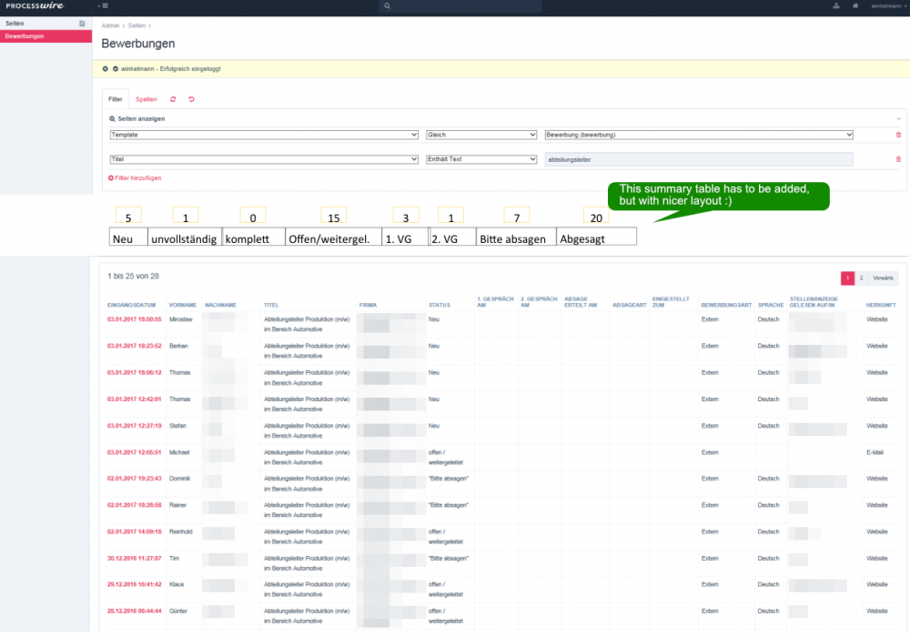Remove the Titel filter row via trash icon
Screen dimensions: 910x637
[x=898, y=159]
